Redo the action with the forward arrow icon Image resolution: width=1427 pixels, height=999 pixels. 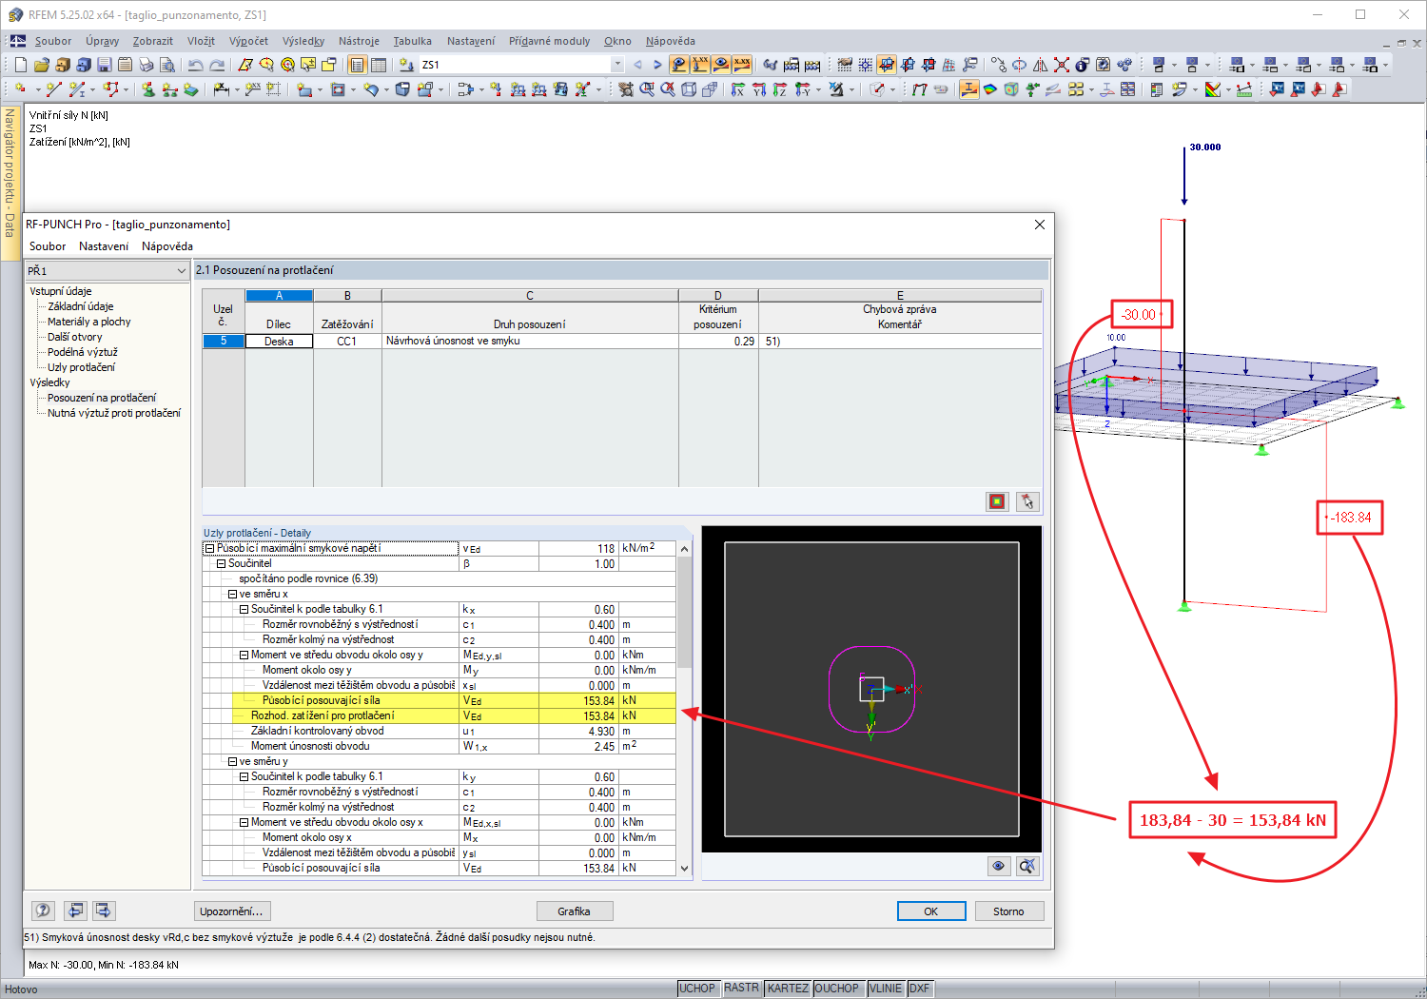pos(217,65)
